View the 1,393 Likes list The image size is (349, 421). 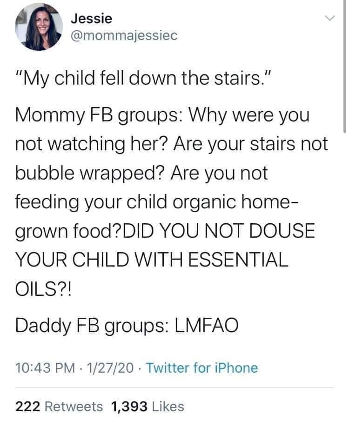[148, 406]
